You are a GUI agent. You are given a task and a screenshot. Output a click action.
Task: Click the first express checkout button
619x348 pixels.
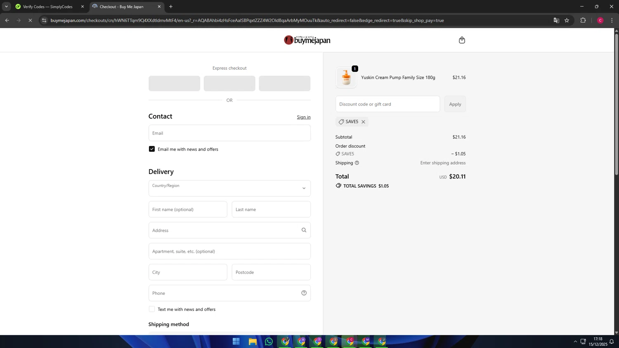[x=174, y=83]
